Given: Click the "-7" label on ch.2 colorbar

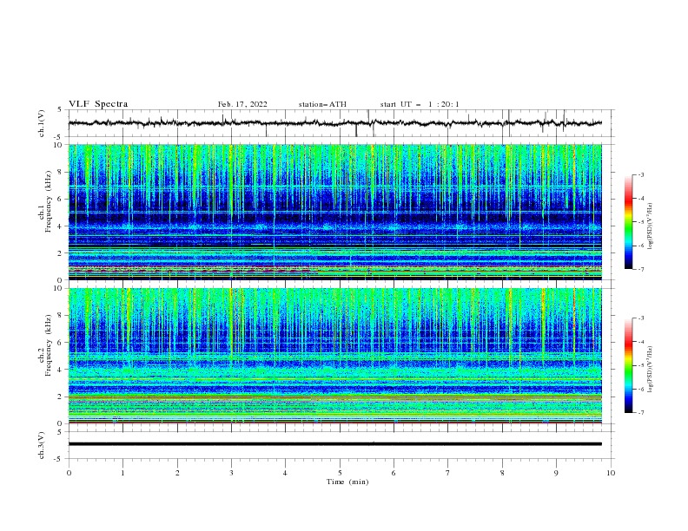Looking at the screenshot, I should coord(640,412).
